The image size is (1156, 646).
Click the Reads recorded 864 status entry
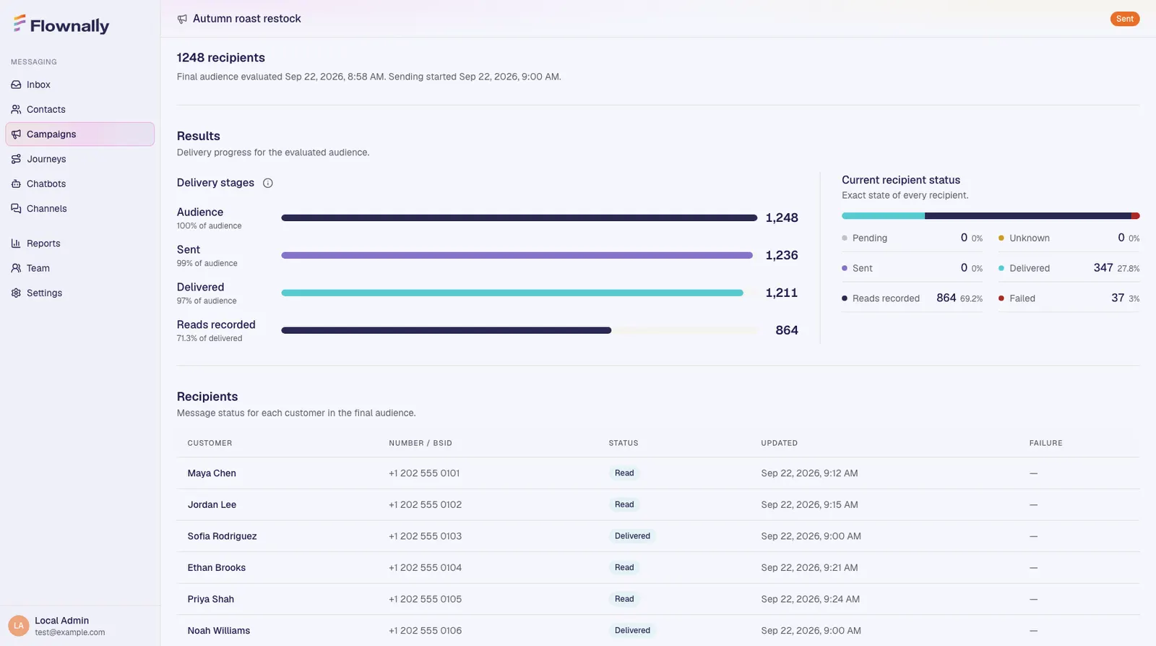click(x=912, y=298)
